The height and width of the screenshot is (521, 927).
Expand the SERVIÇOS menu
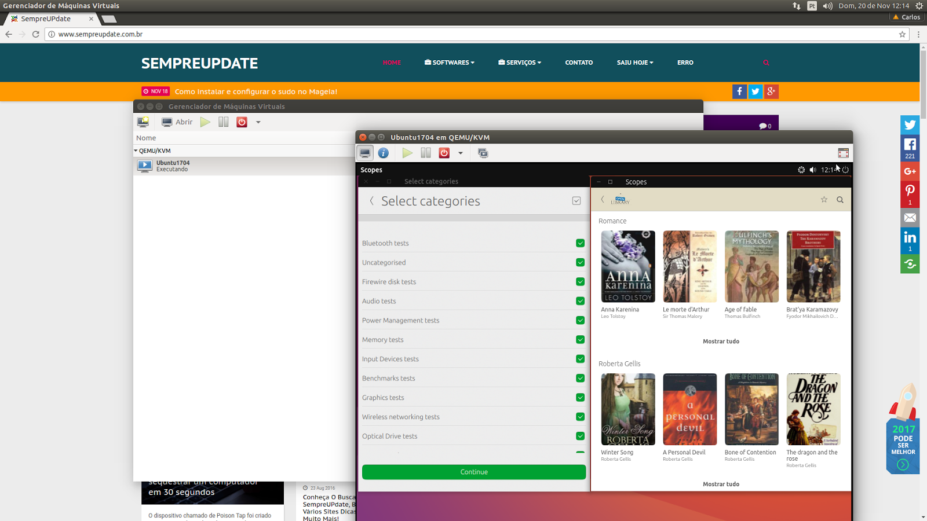pos(520,63)
